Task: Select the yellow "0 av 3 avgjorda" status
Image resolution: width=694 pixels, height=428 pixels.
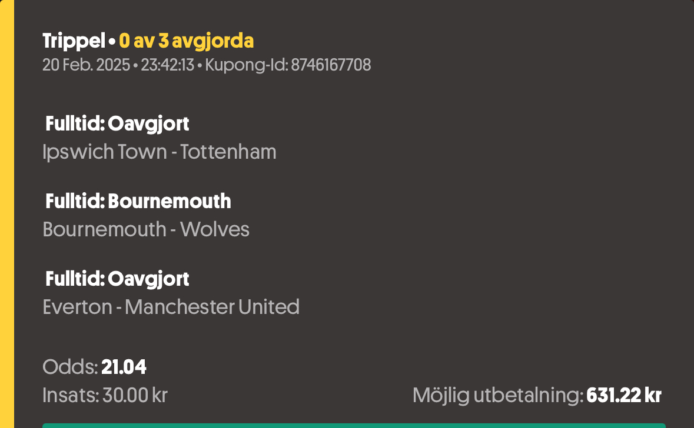Action: click(x=187, y=41)
